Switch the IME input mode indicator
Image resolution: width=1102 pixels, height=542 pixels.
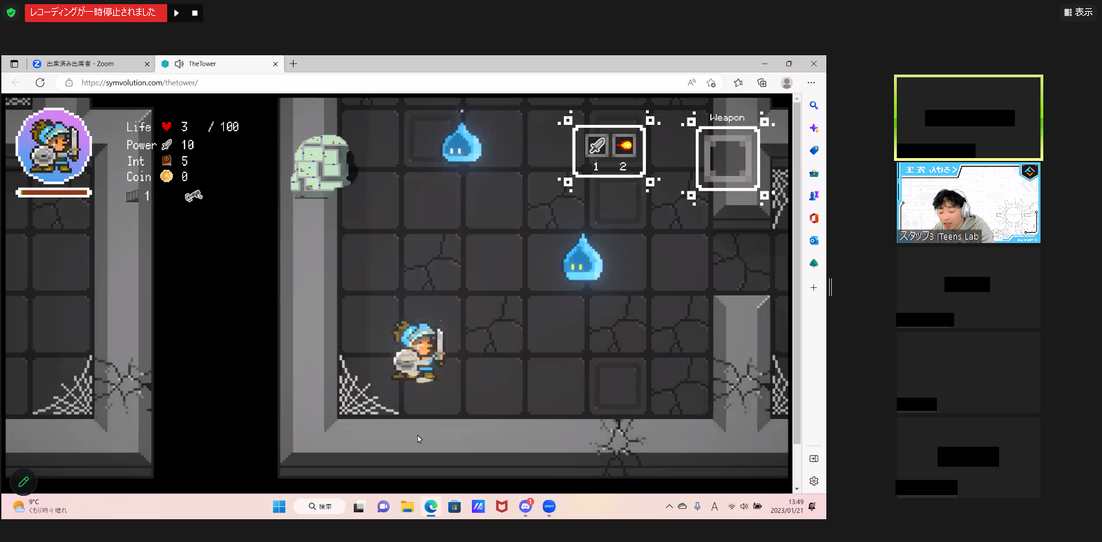click(x=714, y=507)
